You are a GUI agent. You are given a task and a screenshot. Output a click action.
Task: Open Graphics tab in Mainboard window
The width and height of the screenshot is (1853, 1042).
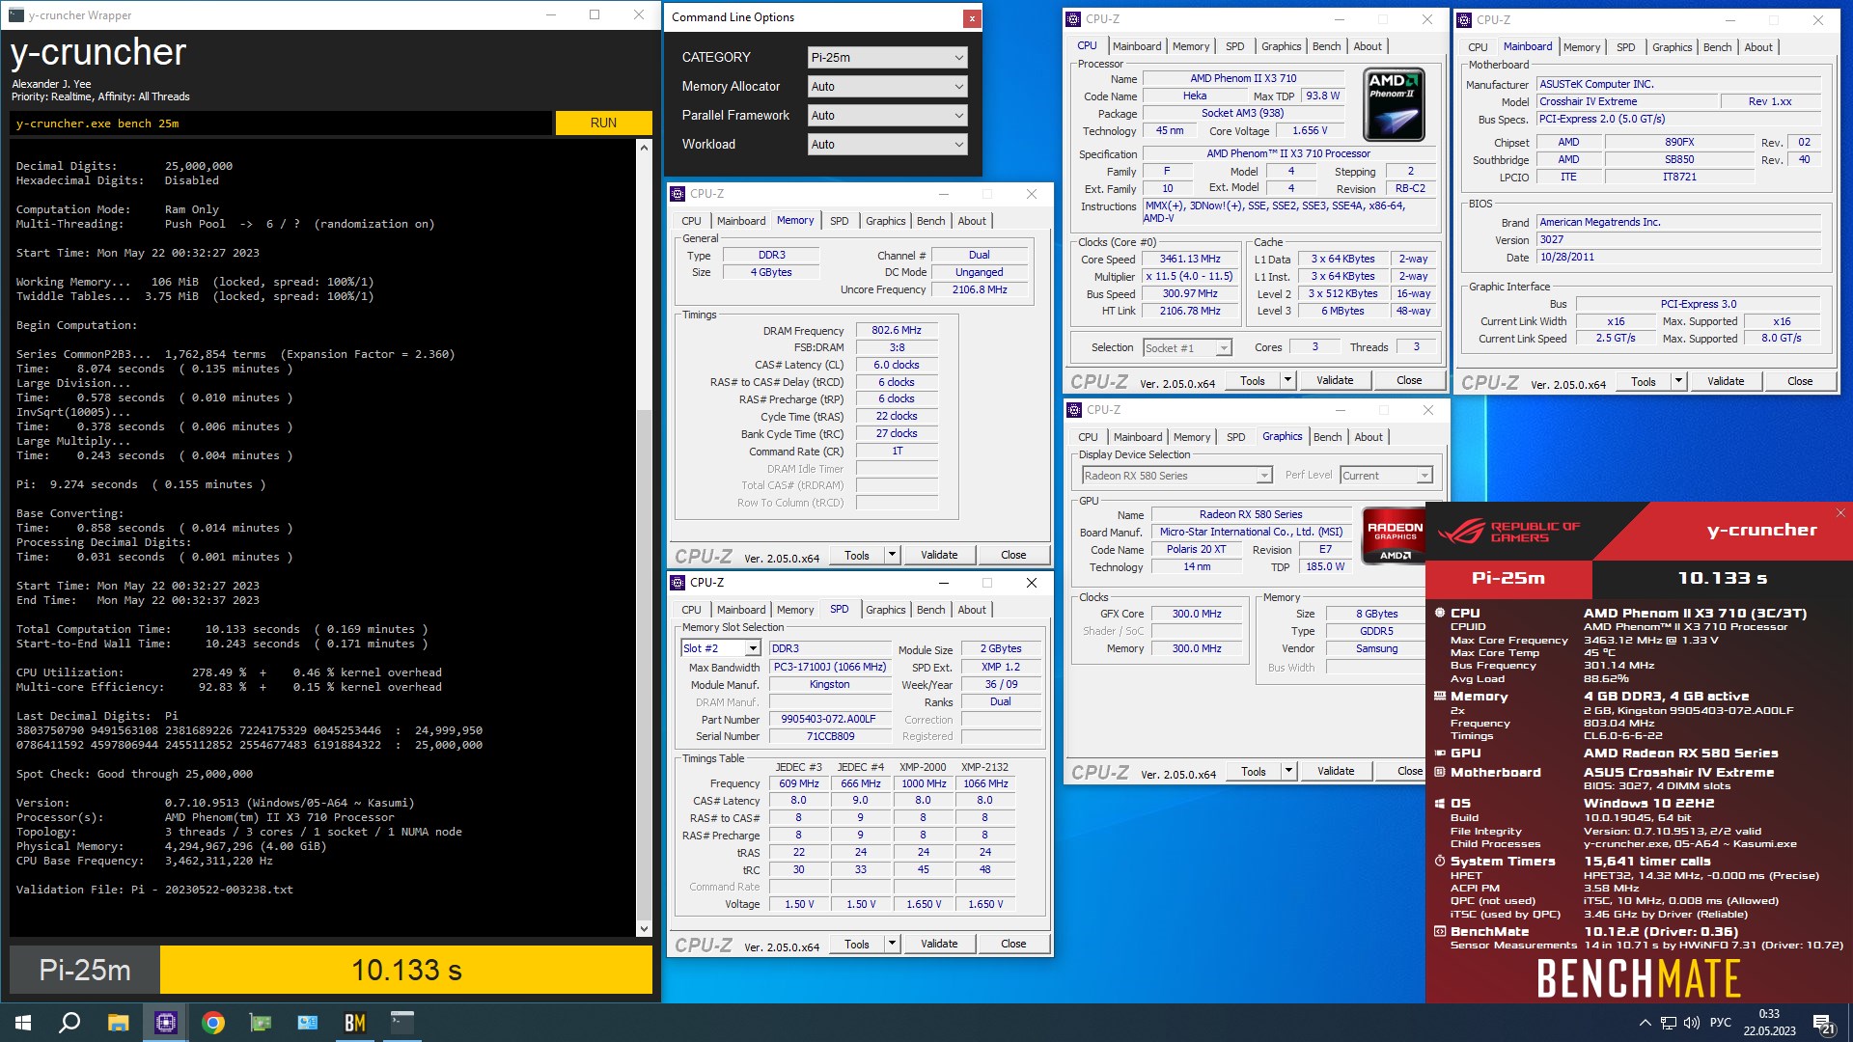tap(1672, 47)
